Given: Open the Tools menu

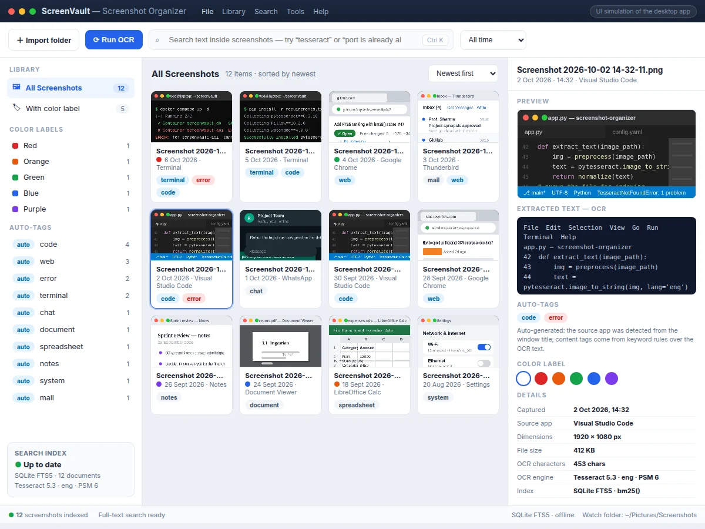Looking at the screenshot, I should pos(296,11).
